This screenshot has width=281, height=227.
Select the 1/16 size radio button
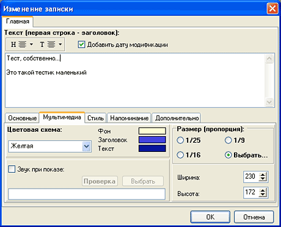point(180,155)
